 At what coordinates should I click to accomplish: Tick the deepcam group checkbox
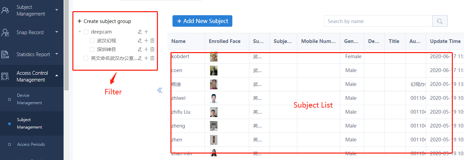(x=86, y=32)
